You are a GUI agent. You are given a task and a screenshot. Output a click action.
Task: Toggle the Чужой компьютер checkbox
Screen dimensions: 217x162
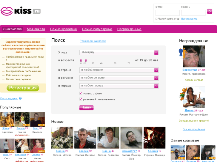click(156, 19)
